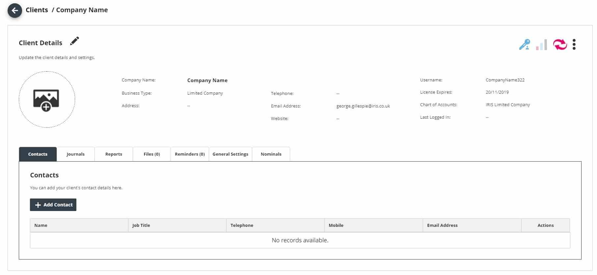The width and height of the screenshot is (597, 275).
Task: Click the Telephone column header in contacts table
Action: 242,225
